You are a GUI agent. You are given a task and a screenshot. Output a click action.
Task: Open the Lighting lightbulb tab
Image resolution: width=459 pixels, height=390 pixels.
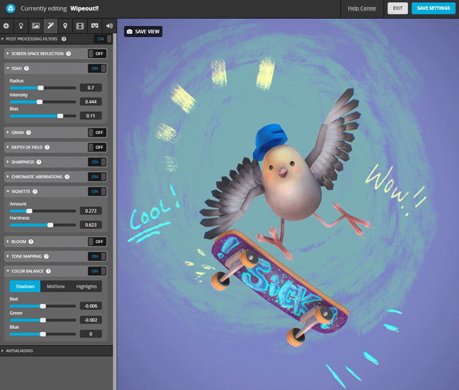21,26
